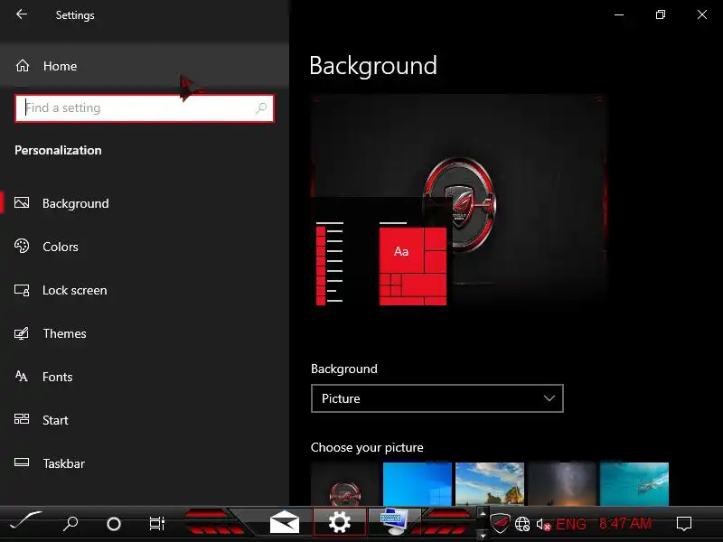The height and width of the screenshot is (542, 723).
Task: Minimize the Settings window
Action: [x=619, y=14]
